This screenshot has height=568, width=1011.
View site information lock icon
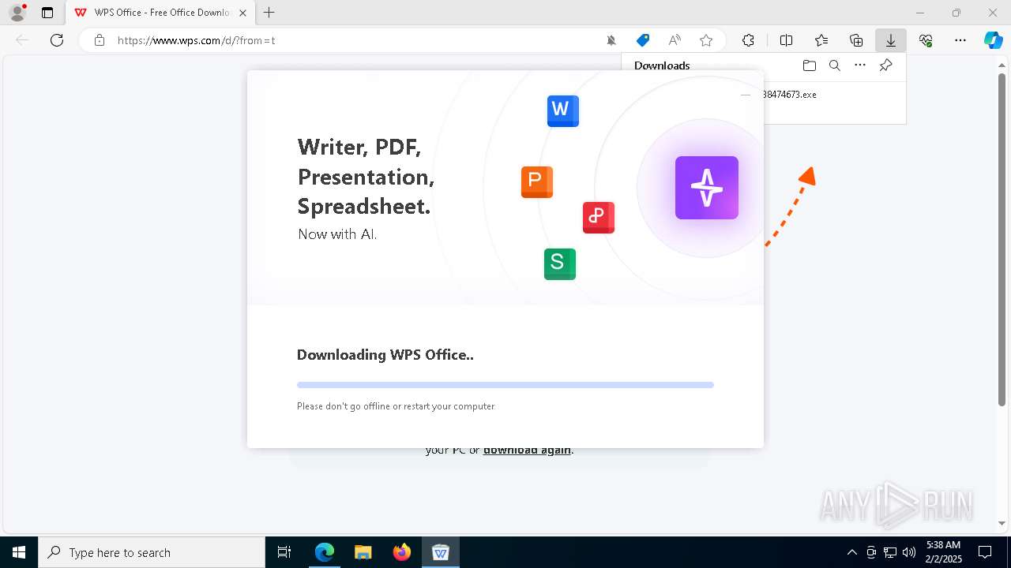click(x=100, y=40)
